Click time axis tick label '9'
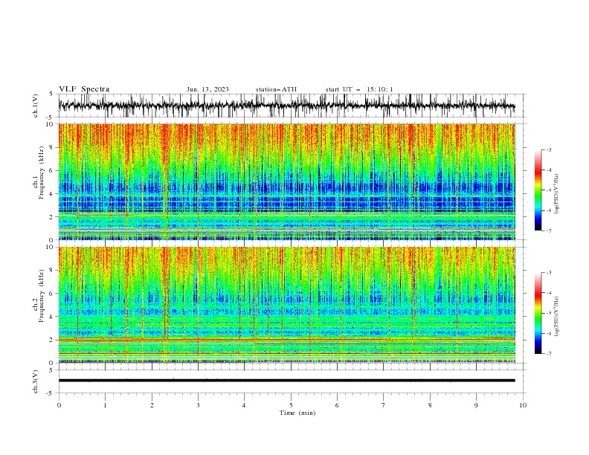This screenshot has height=455, width=589. click(x=476, y=405)
